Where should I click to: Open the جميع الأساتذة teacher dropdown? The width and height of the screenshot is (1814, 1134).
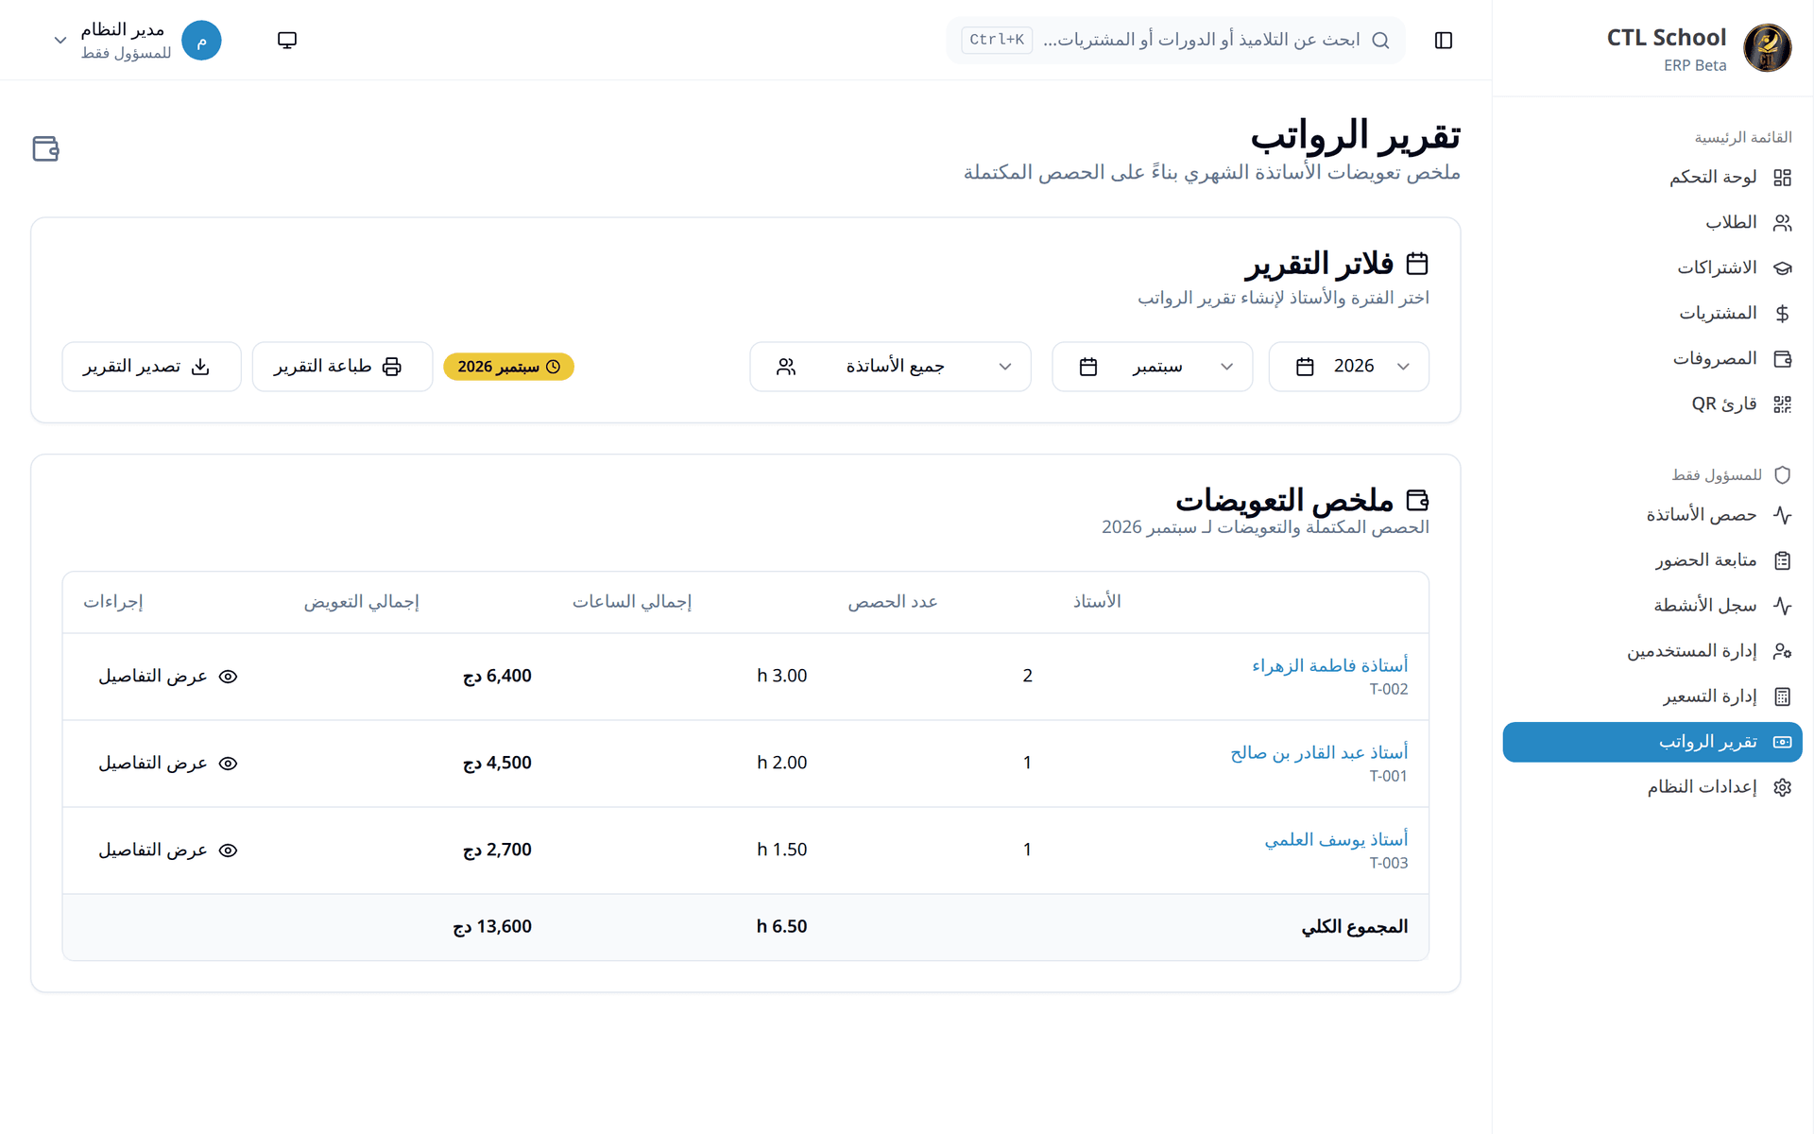[890, 367]
